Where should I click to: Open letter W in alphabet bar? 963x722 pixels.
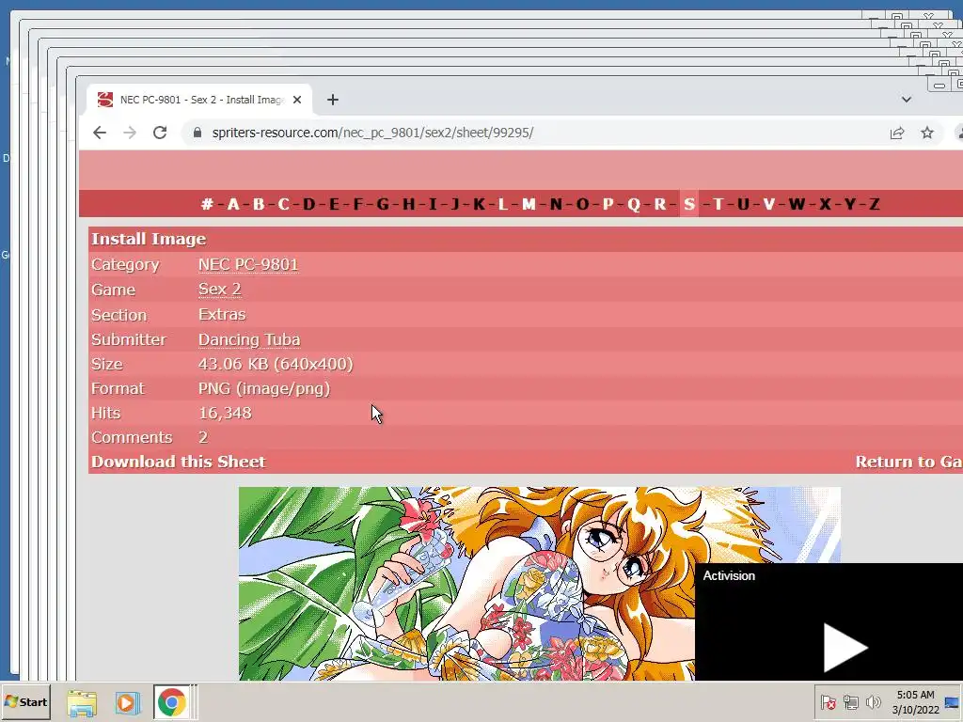pyautogui.click(x=797, y=204)
